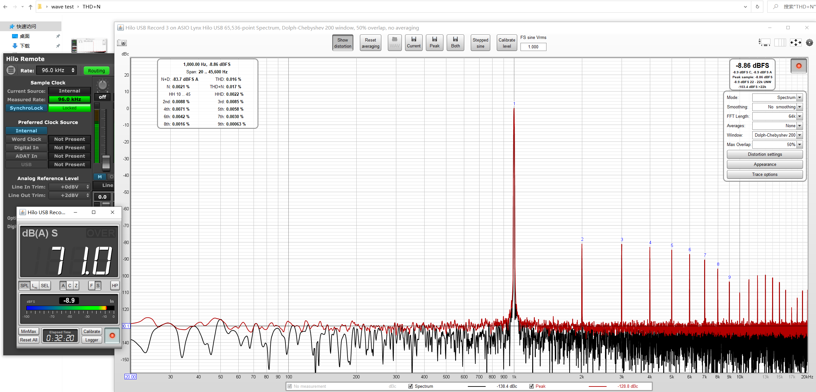Click Calibrate level button
The image size is (816, 392).
coord(507,43)
